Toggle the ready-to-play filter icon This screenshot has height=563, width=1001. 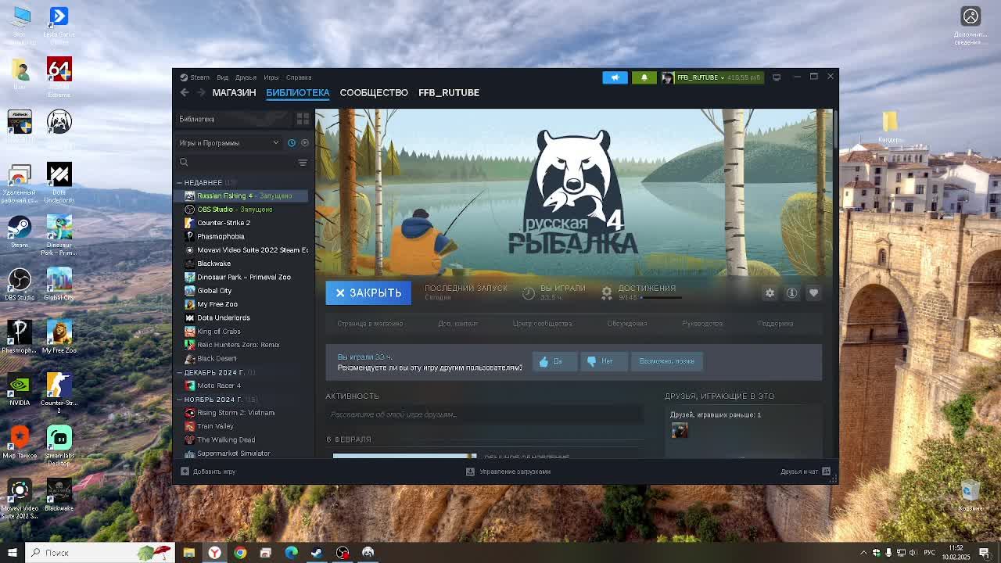coord(304,143)
